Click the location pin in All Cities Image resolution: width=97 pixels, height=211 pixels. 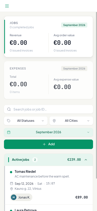point(54,121)
